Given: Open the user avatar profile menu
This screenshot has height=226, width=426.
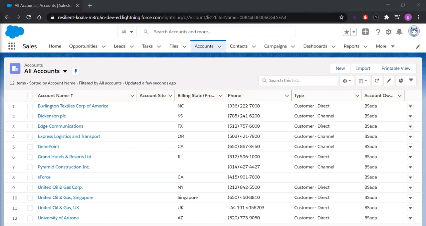Looking at the screenshot, I should pos(414,32).
